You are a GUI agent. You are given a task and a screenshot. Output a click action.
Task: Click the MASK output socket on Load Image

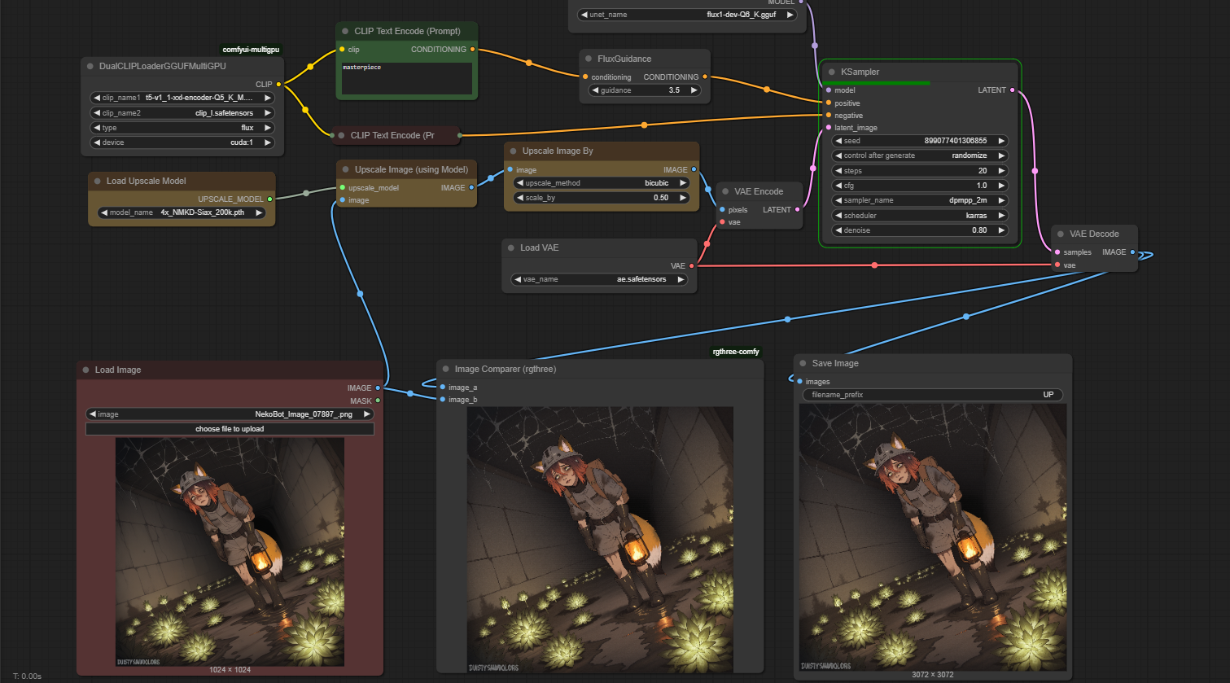click(378, 401)
